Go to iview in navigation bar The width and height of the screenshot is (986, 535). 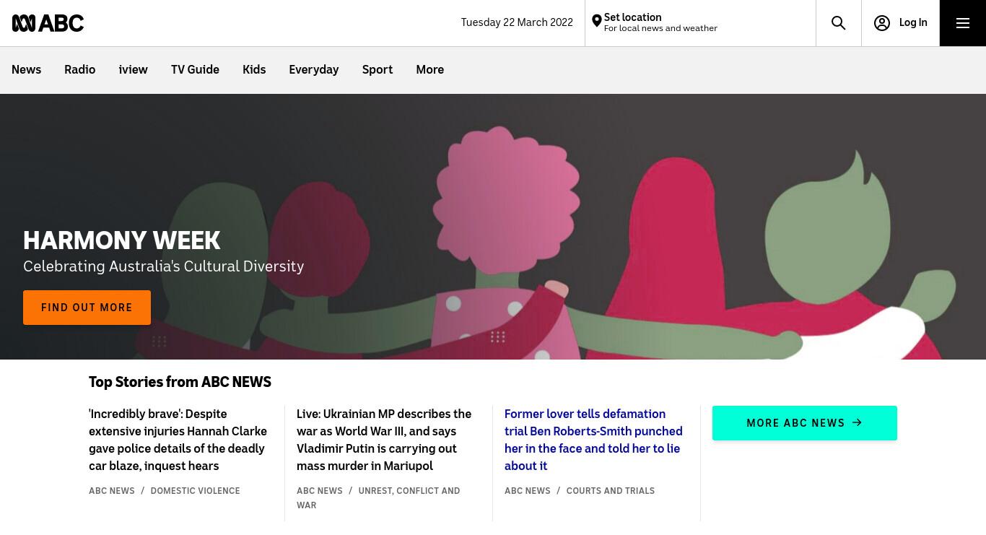point(133,70)
